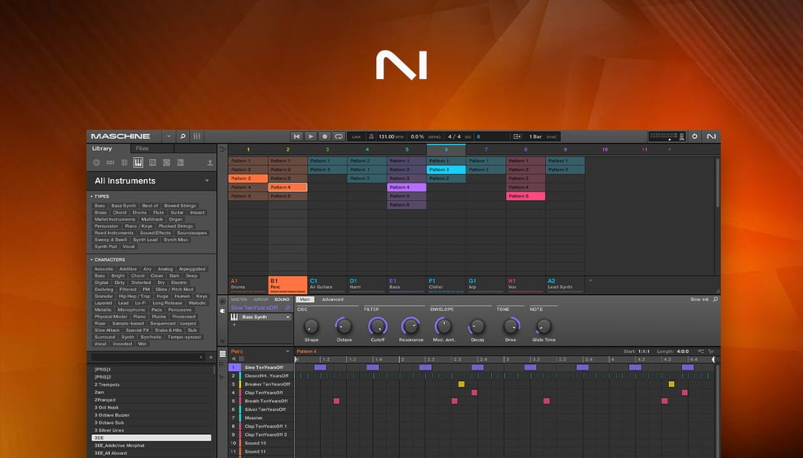Filter by the Distorted character tag
This screenshot has height=458, width=803.
[x=141, y=283]
